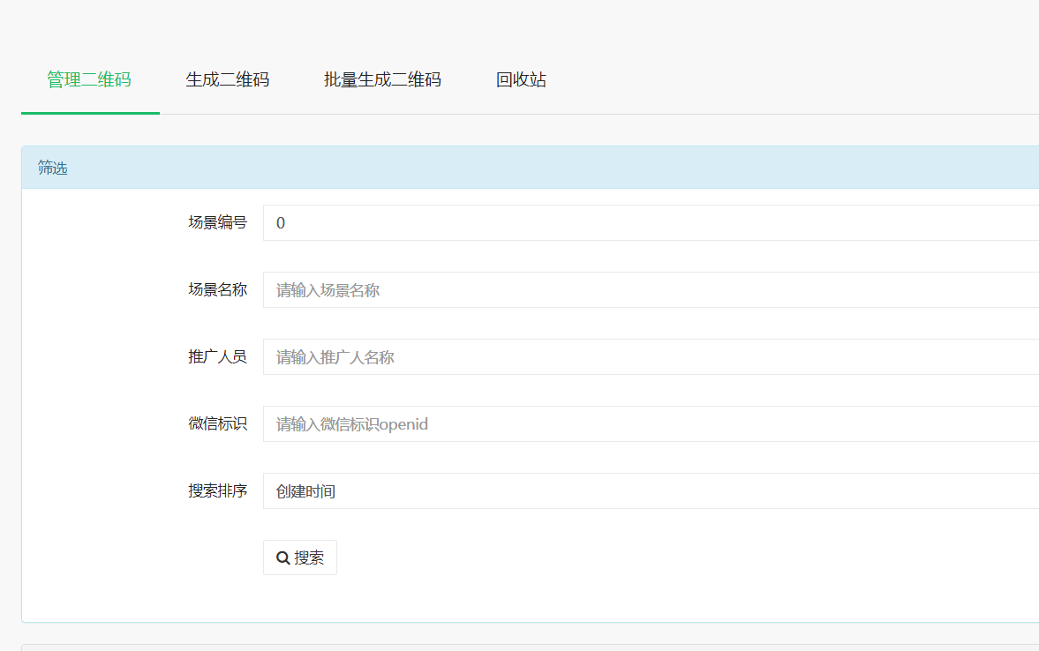Screen dimensions: 1039x651
Task: Click the 请输入场景名称 text field
Action: click(651, 290)
